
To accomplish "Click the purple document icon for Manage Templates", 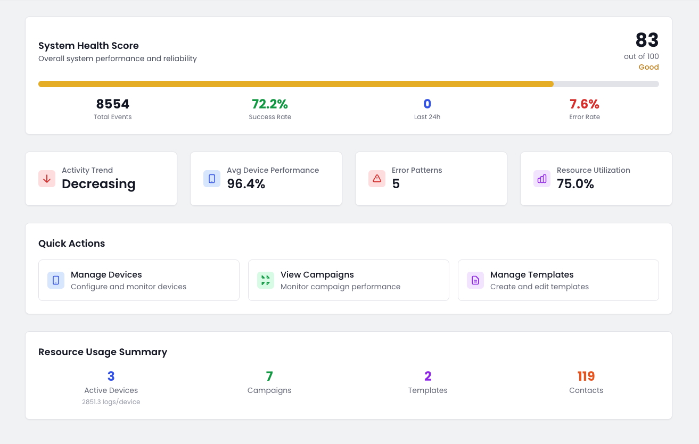I will (475, 280).
